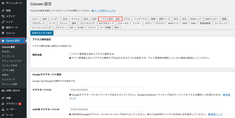Select the SNSシェア tab

pos(196,19)
